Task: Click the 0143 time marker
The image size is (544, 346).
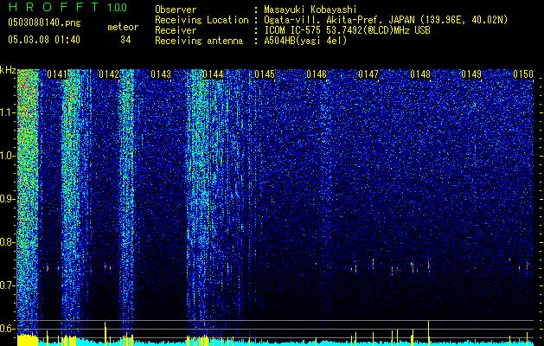Action: (x=161, y=74)
